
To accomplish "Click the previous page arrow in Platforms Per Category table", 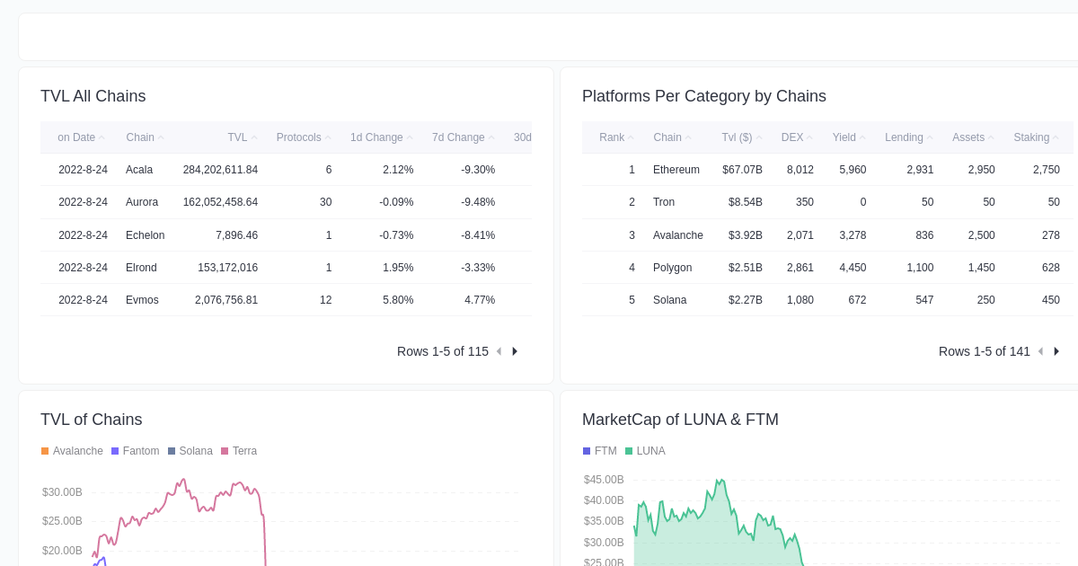I will [1040, 351].
